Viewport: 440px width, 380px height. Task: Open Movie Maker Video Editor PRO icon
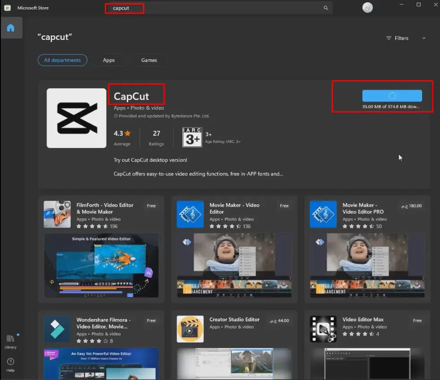[x=323, y=214]
